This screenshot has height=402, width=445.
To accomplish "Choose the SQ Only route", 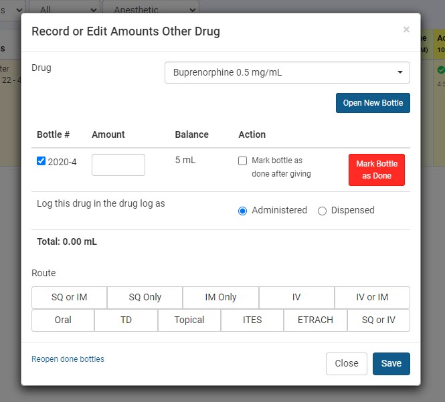I will click(145, 298).
